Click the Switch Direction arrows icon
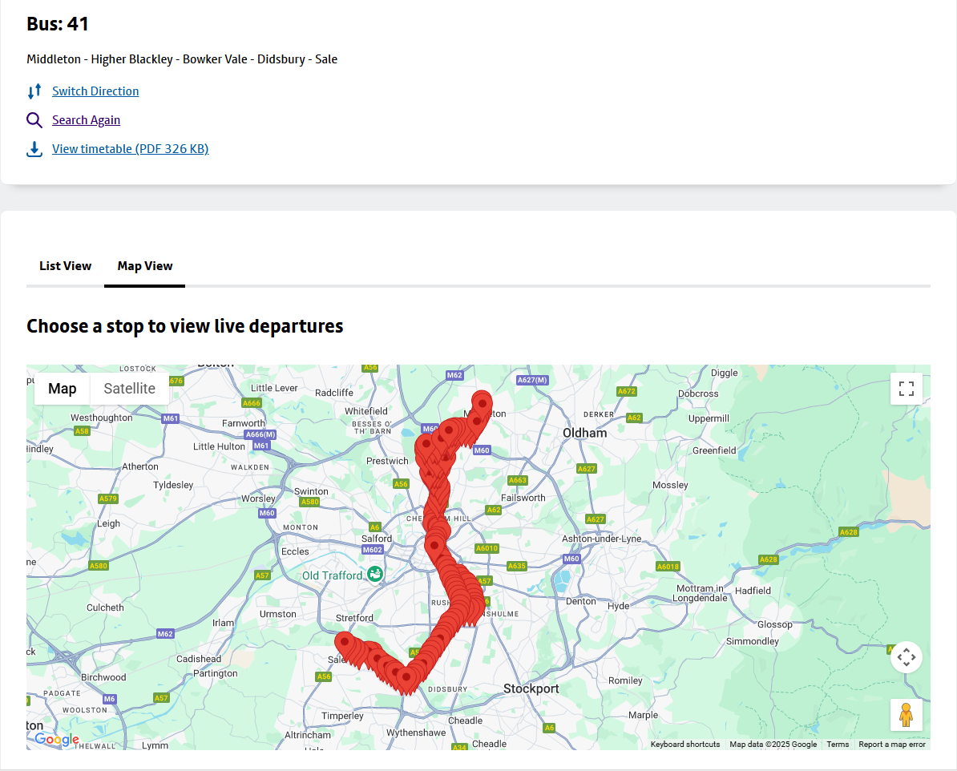 click(x=34, y=91)
